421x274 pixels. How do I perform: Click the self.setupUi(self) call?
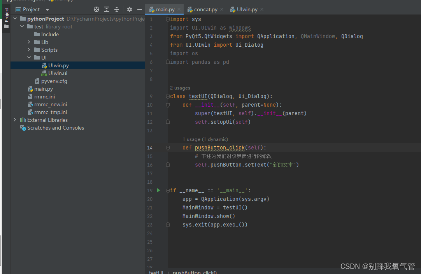(223, 122)
